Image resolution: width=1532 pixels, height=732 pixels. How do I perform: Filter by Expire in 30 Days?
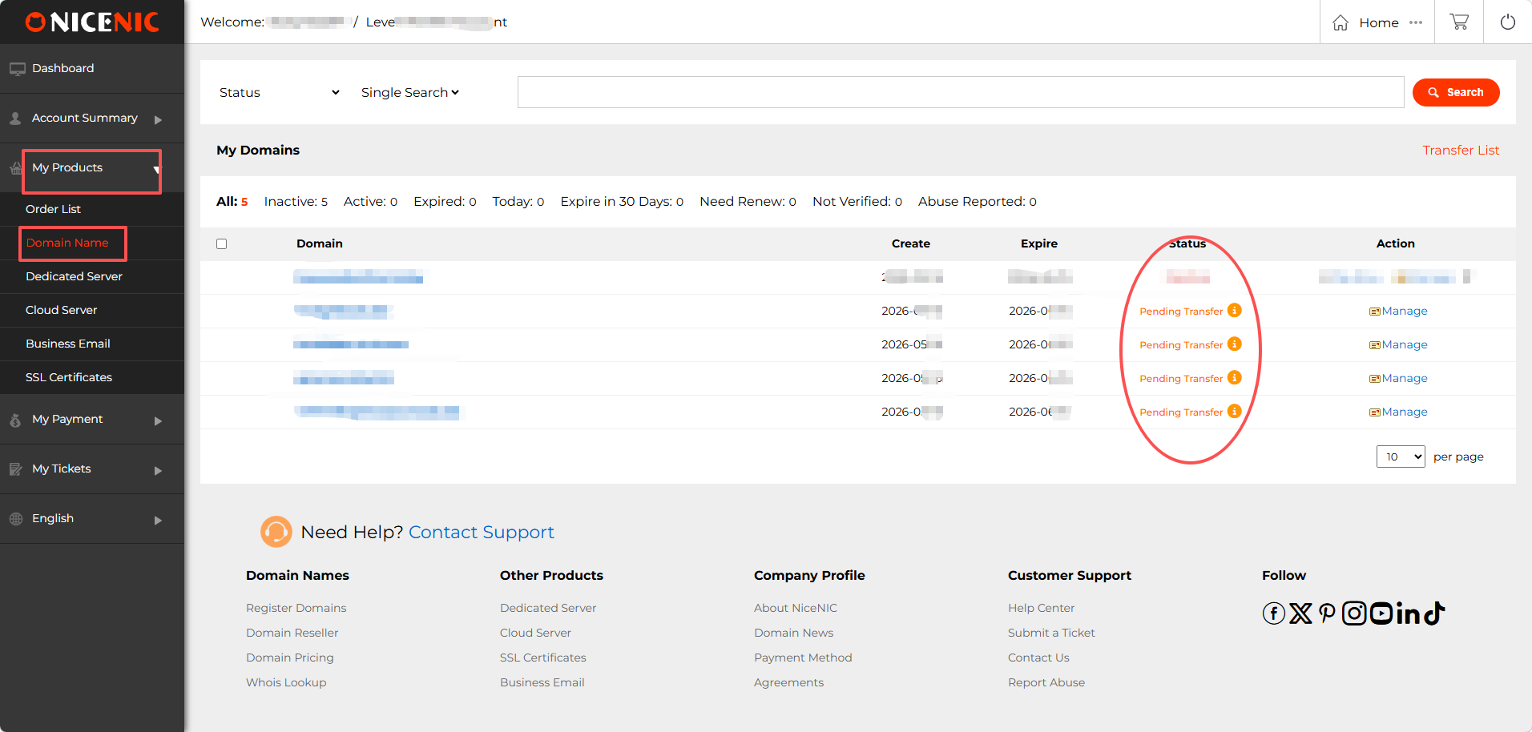[x=622, y=202]
